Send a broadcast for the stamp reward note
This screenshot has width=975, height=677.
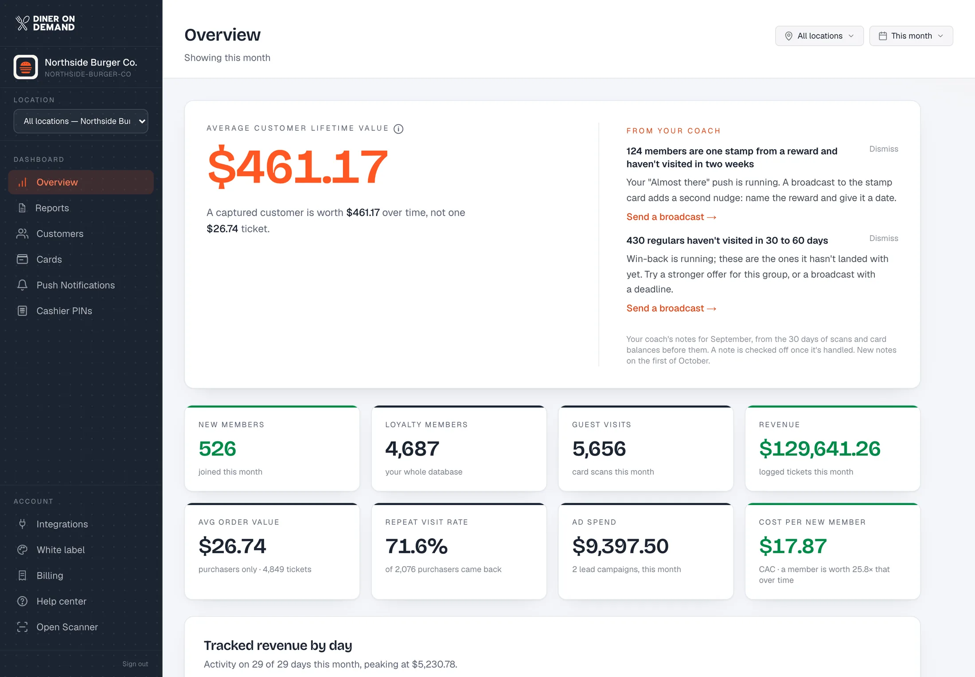[x=671, y=217]
